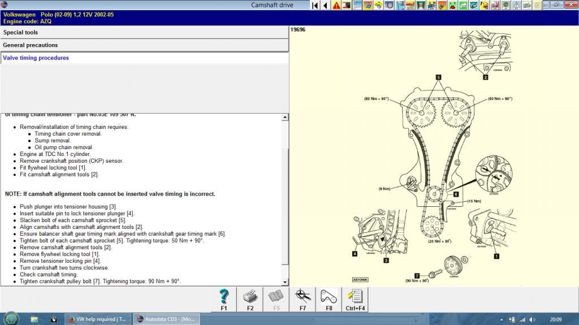Click illustration number 19696
Image resolution: width=579 pixels, height=325 pixels.
[x=298, y=29]
